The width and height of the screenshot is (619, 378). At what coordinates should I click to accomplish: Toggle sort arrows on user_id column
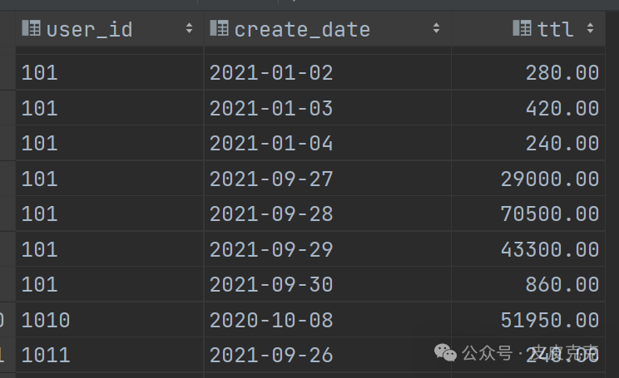(189, 29)
